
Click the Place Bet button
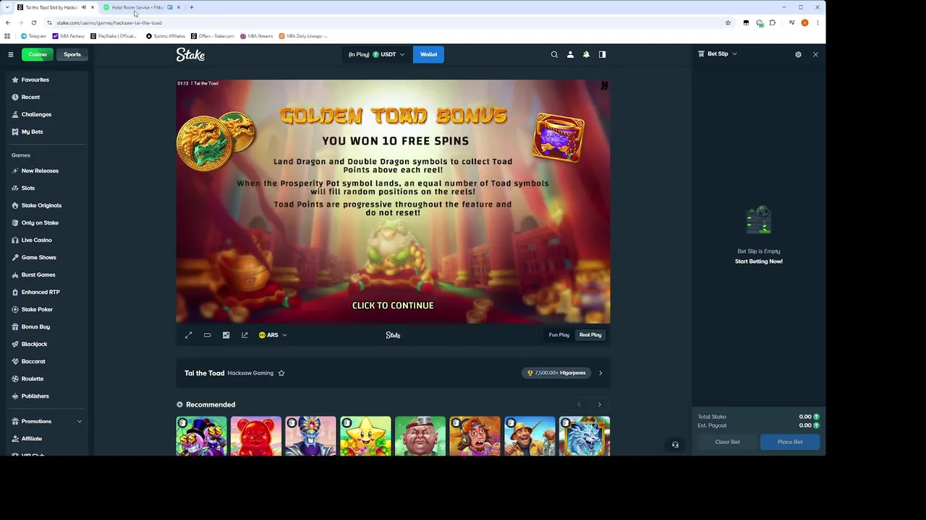(790, 442)
